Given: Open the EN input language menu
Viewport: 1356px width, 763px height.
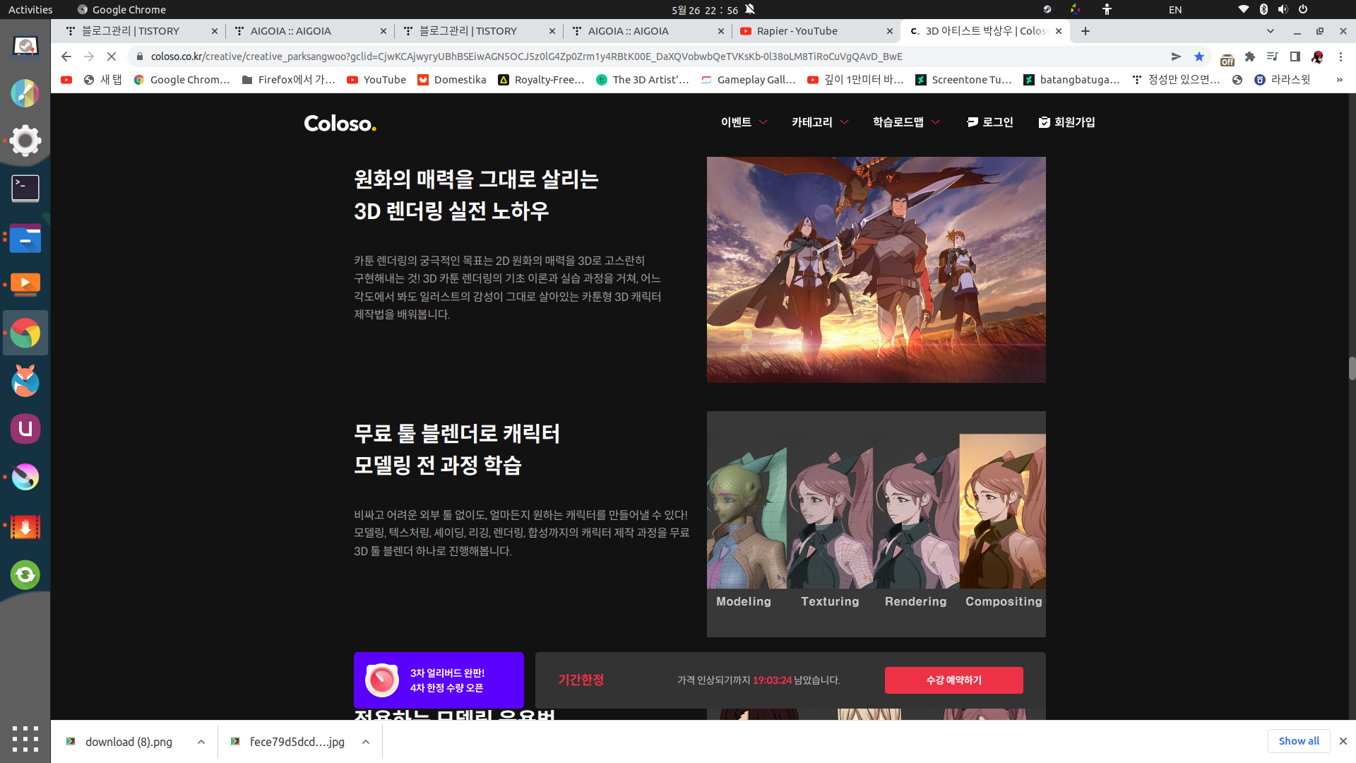Looking at the screenshot, I should point(1175,9).
